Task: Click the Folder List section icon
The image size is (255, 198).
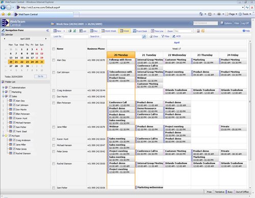Action: (3, 82)
